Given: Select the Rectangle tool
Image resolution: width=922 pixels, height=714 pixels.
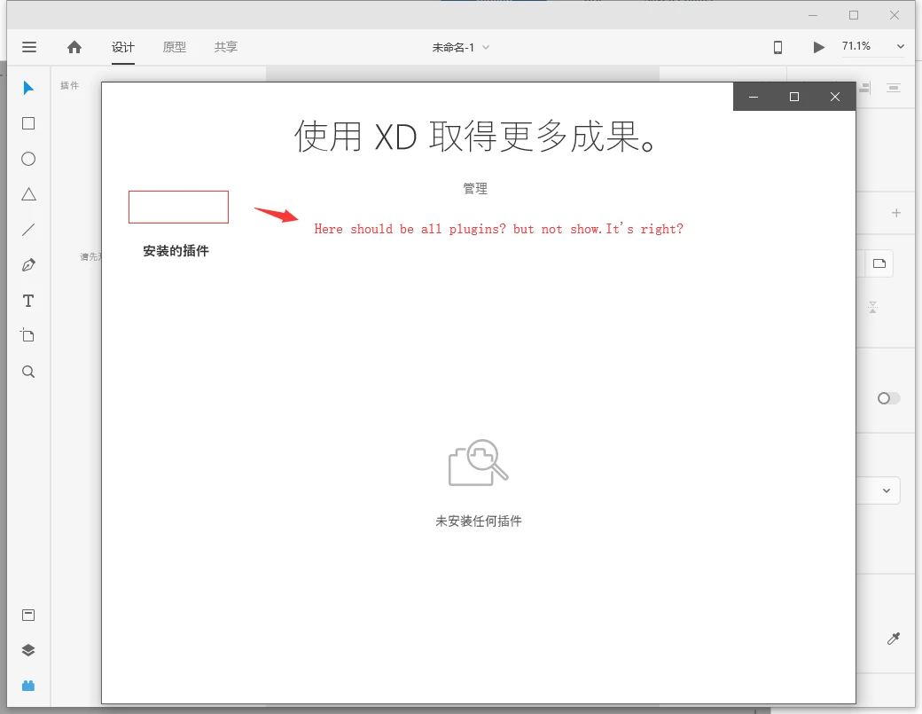Looking at the screenshot, I should click(28, 123).
